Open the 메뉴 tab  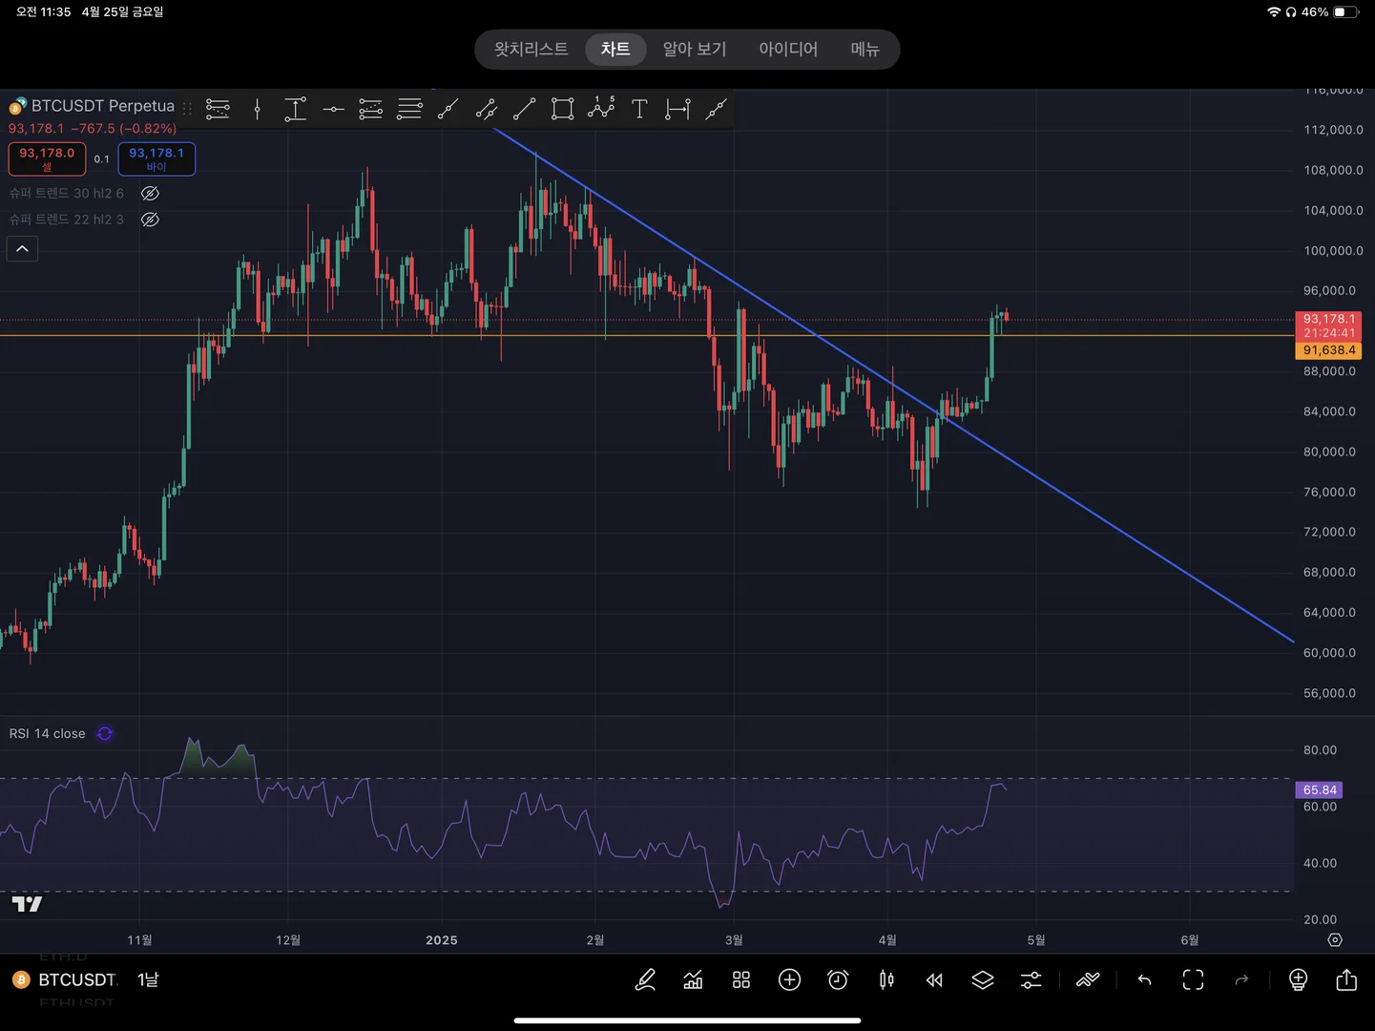coord(865,50)
